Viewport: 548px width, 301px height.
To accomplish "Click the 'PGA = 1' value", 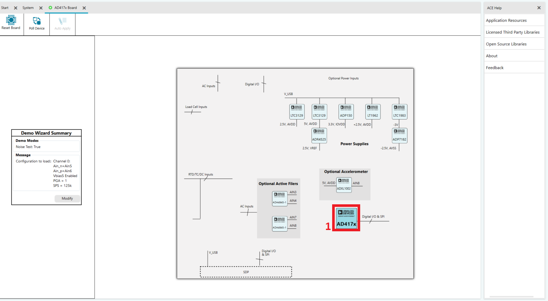I will 60,181.
